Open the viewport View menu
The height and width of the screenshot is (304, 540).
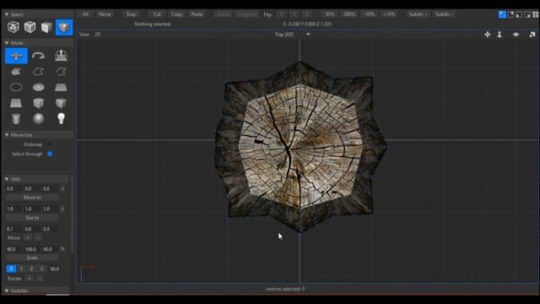(x=84, y=35)
